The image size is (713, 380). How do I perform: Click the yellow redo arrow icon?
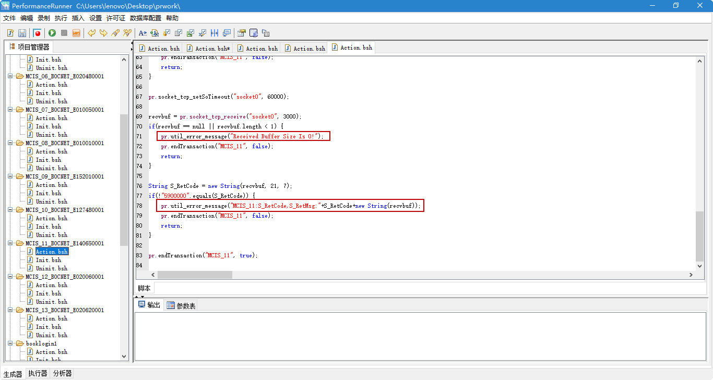103,33
